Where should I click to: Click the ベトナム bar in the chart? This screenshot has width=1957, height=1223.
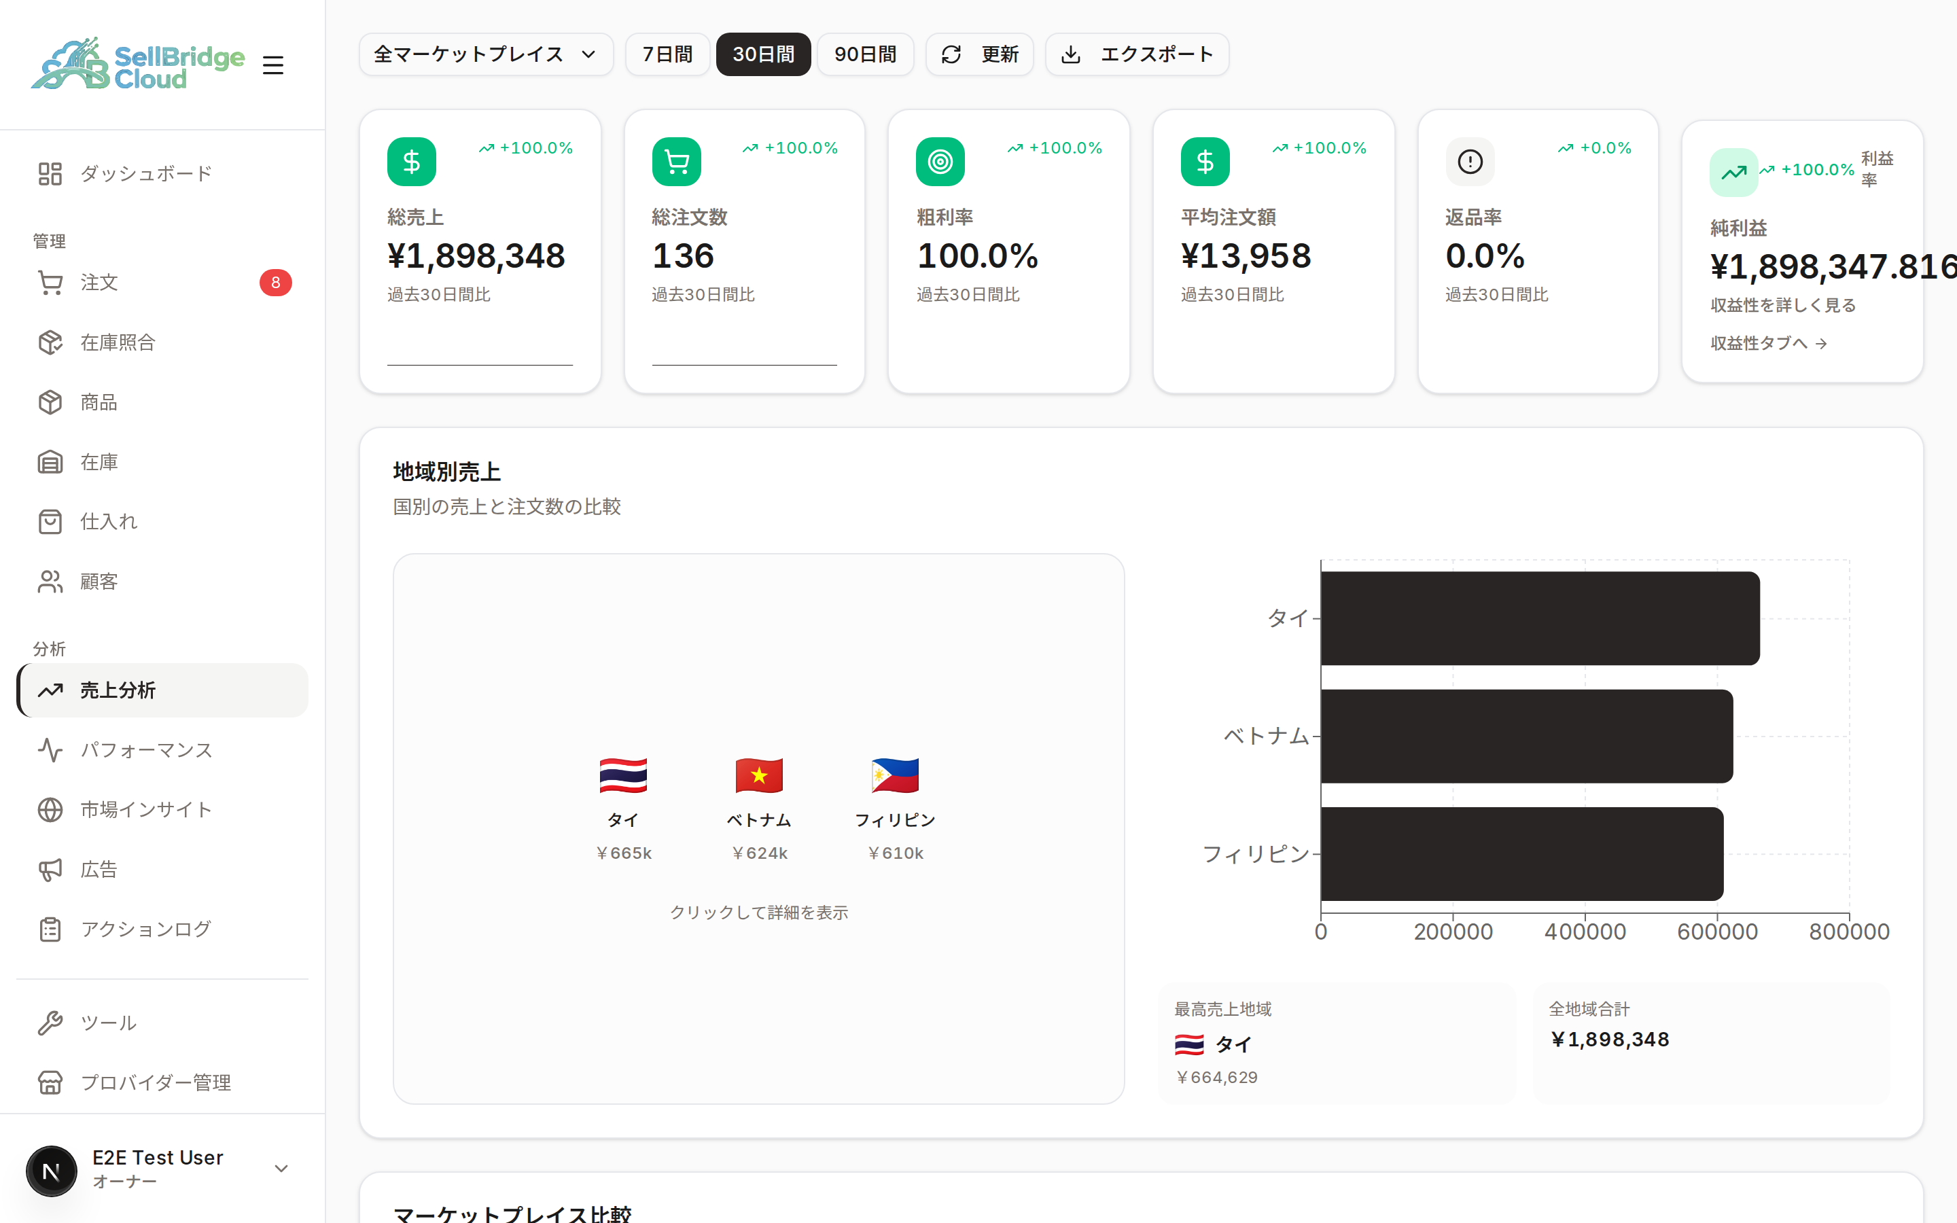tap(1526, 736)
